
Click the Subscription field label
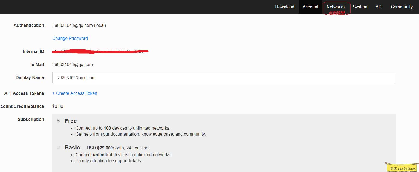tap(31, 119)
